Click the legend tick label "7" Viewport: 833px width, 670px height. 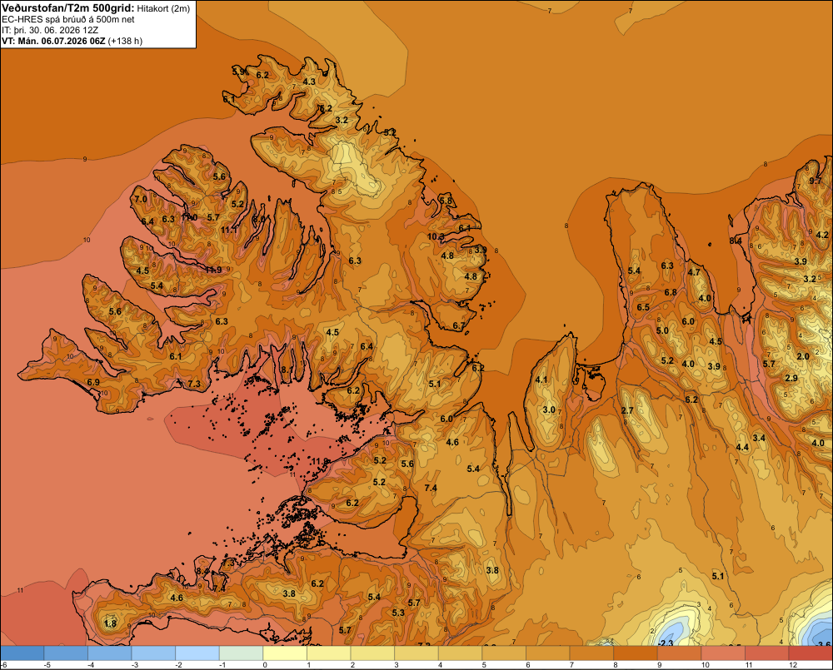pyautogui.click(x=573, y=665)
